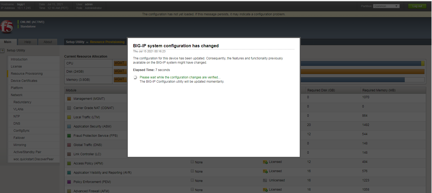Image resolution: width=432 pixels, height=193 pixels.
Task: Open the Network menu item
Action: pos(34,95)
